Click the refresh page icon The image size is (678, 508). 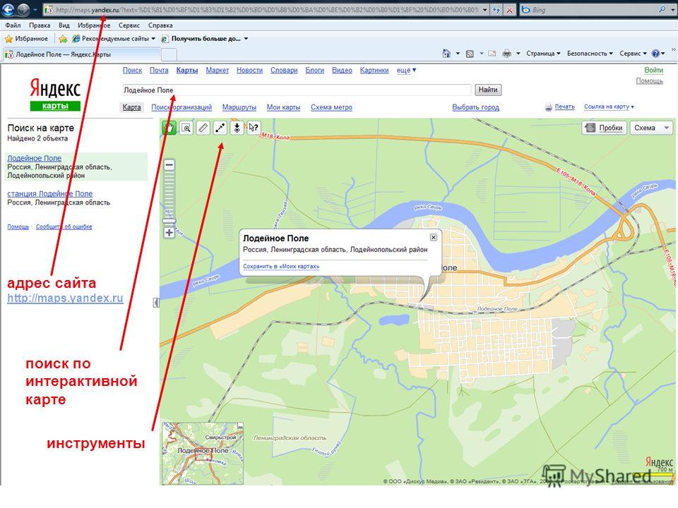pyautogui.click(x=496, y=9)
